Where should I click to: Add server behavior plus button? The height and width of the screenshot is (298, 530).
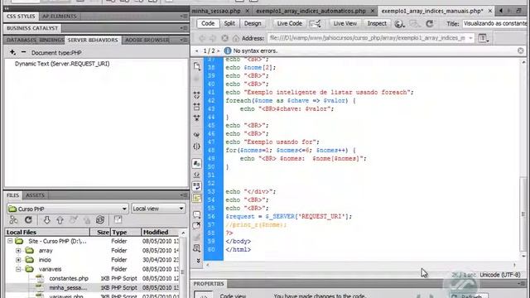coord(12,52)
